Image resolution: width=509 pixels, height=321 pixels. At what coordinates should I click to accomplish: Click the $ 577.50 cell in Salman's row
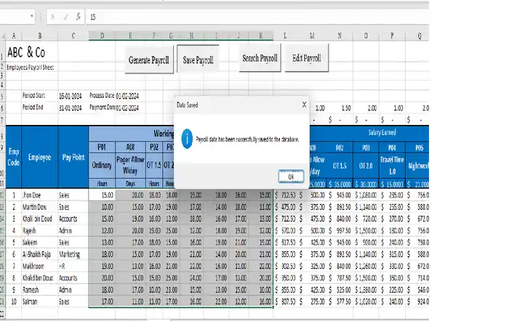coord(340,301)
